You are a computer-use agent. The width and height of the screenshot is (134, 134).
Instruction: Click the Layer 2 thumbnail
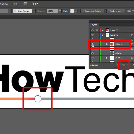coord(107,30)
